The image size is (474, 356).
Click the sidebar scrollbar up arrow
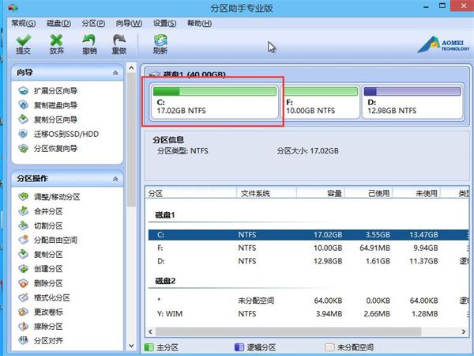(131, 68)
